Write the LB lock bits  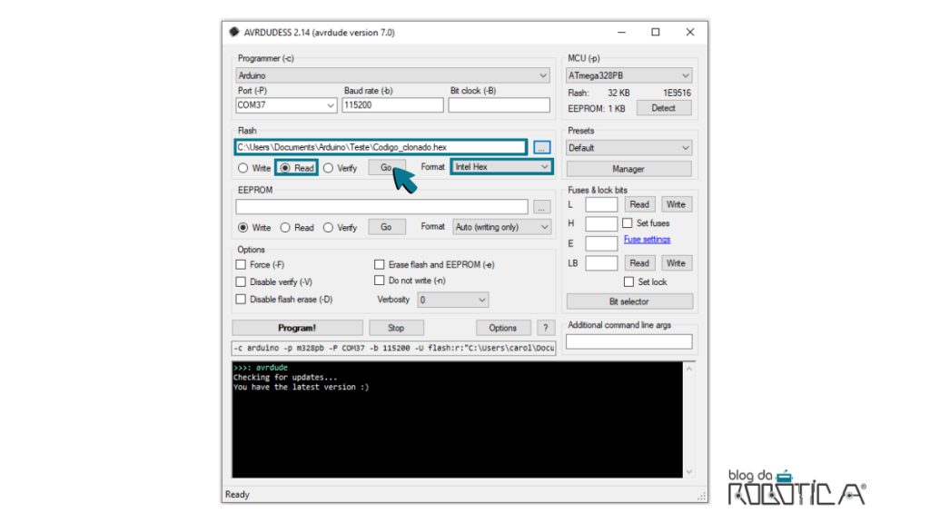(676, 263)
